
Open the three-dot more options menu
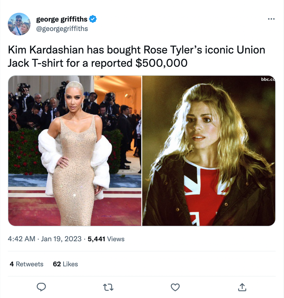(271, 19)
